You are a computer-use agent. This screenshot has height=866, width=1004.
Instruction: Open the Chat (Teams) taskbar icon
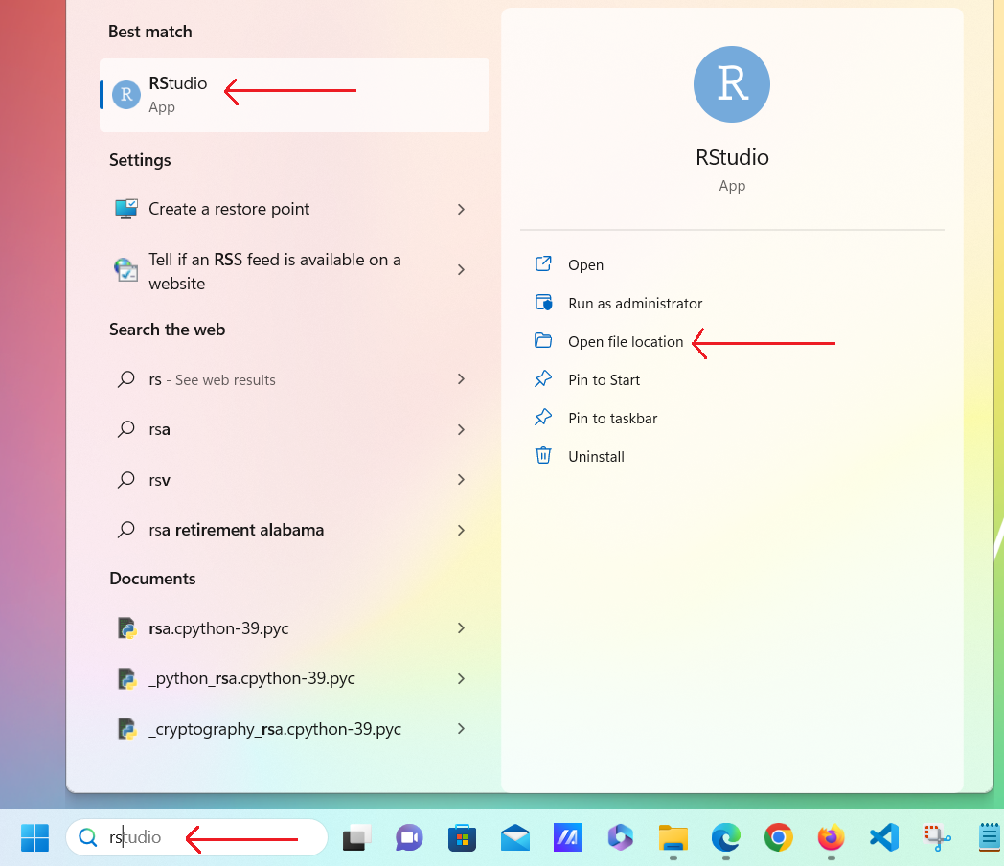click(409, 838)
